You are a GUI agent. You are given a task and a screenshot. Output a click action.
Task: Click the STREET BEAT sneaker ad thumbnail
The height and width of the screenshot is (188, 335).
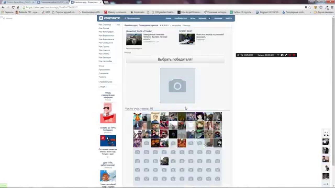pyautogui.click(x=187, y=39)
